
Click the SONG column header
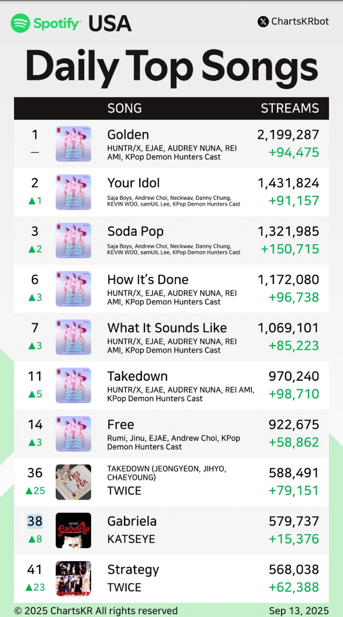point(124,108)
